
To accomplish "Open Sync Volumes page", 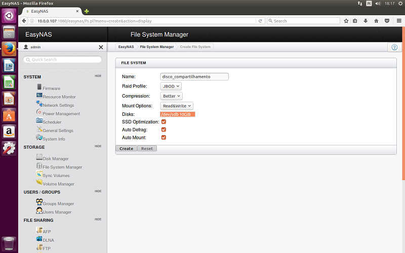I will pos(56,176).
